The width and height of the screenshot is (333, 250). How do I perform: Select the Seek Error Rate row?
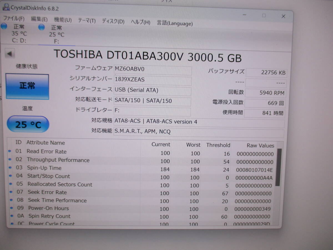pos(141,192)
